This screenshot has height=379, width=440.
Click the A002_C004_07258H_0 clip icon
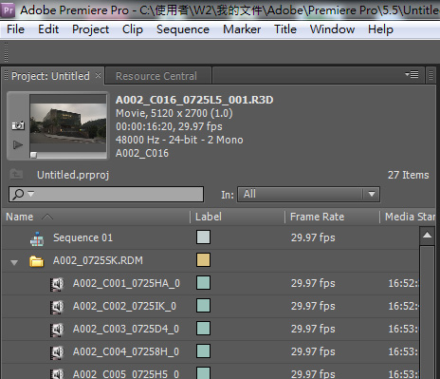point(57,352)
